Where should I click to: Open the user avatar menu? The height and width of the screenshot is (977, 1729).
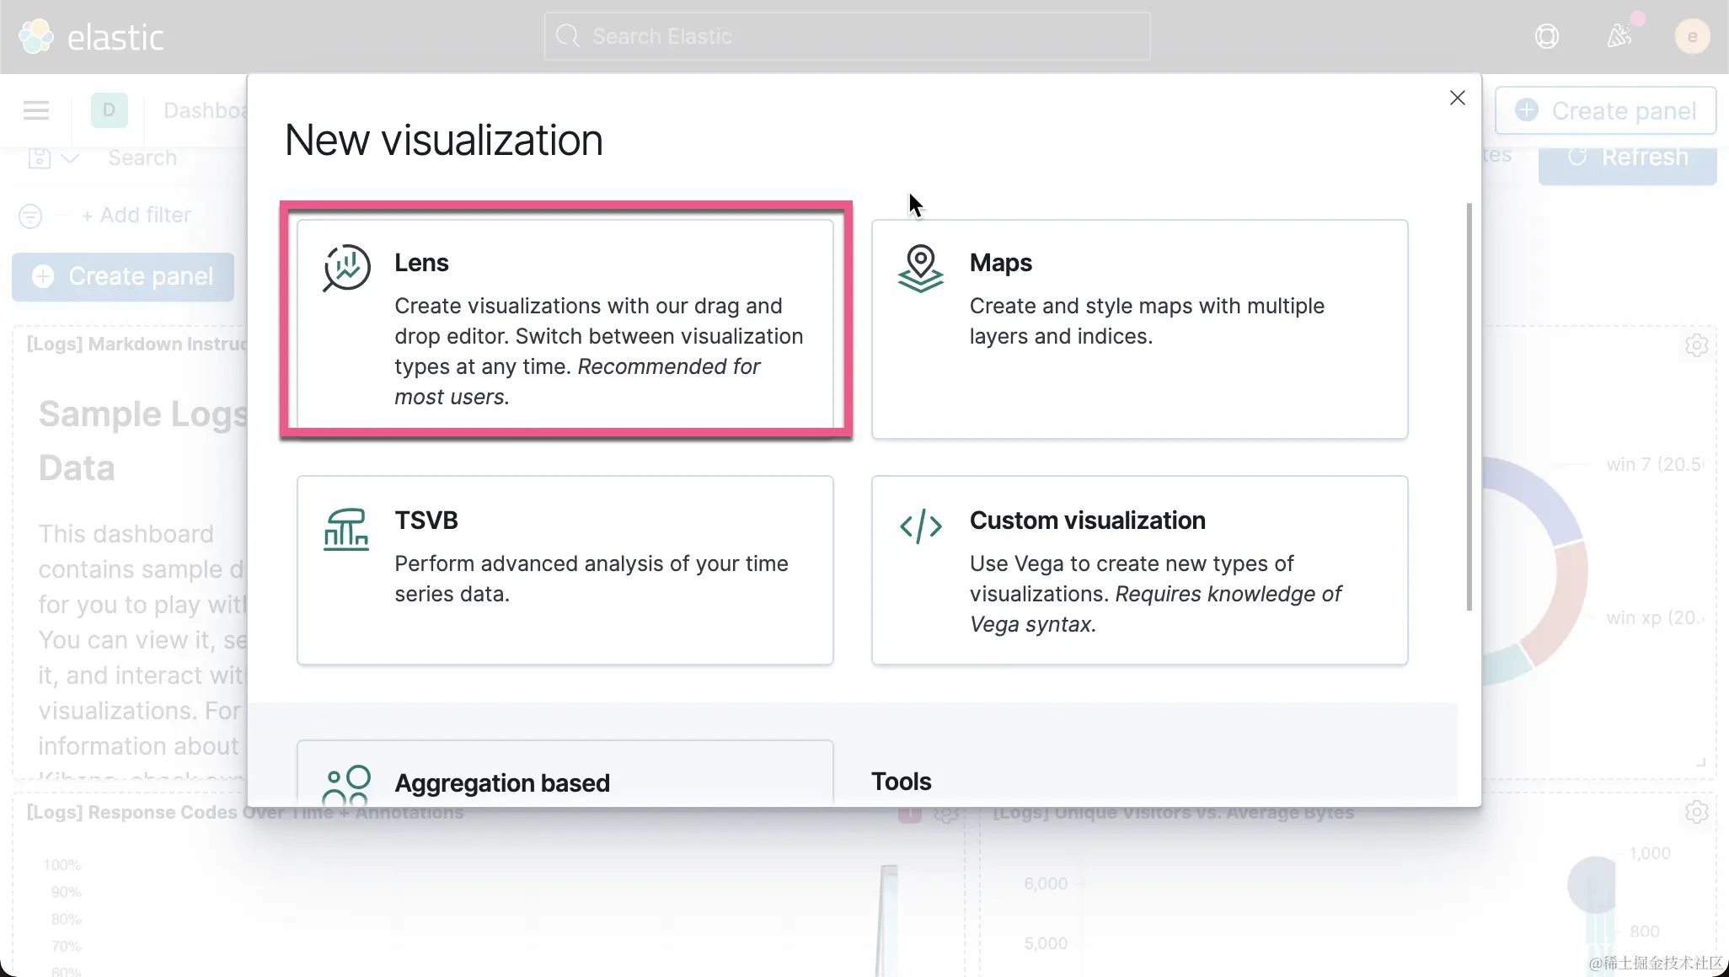tap(1692, 36)
